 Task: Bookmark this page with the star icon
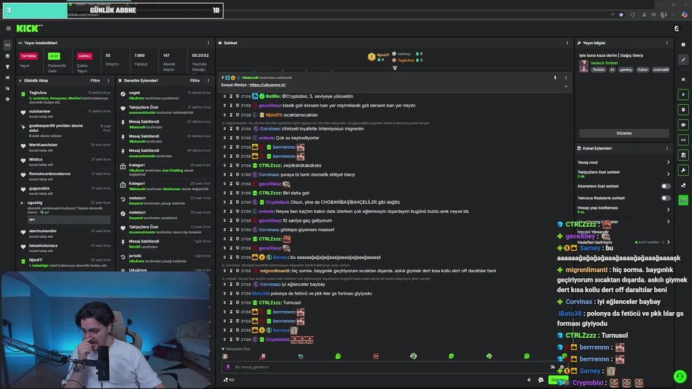[621, 15]
